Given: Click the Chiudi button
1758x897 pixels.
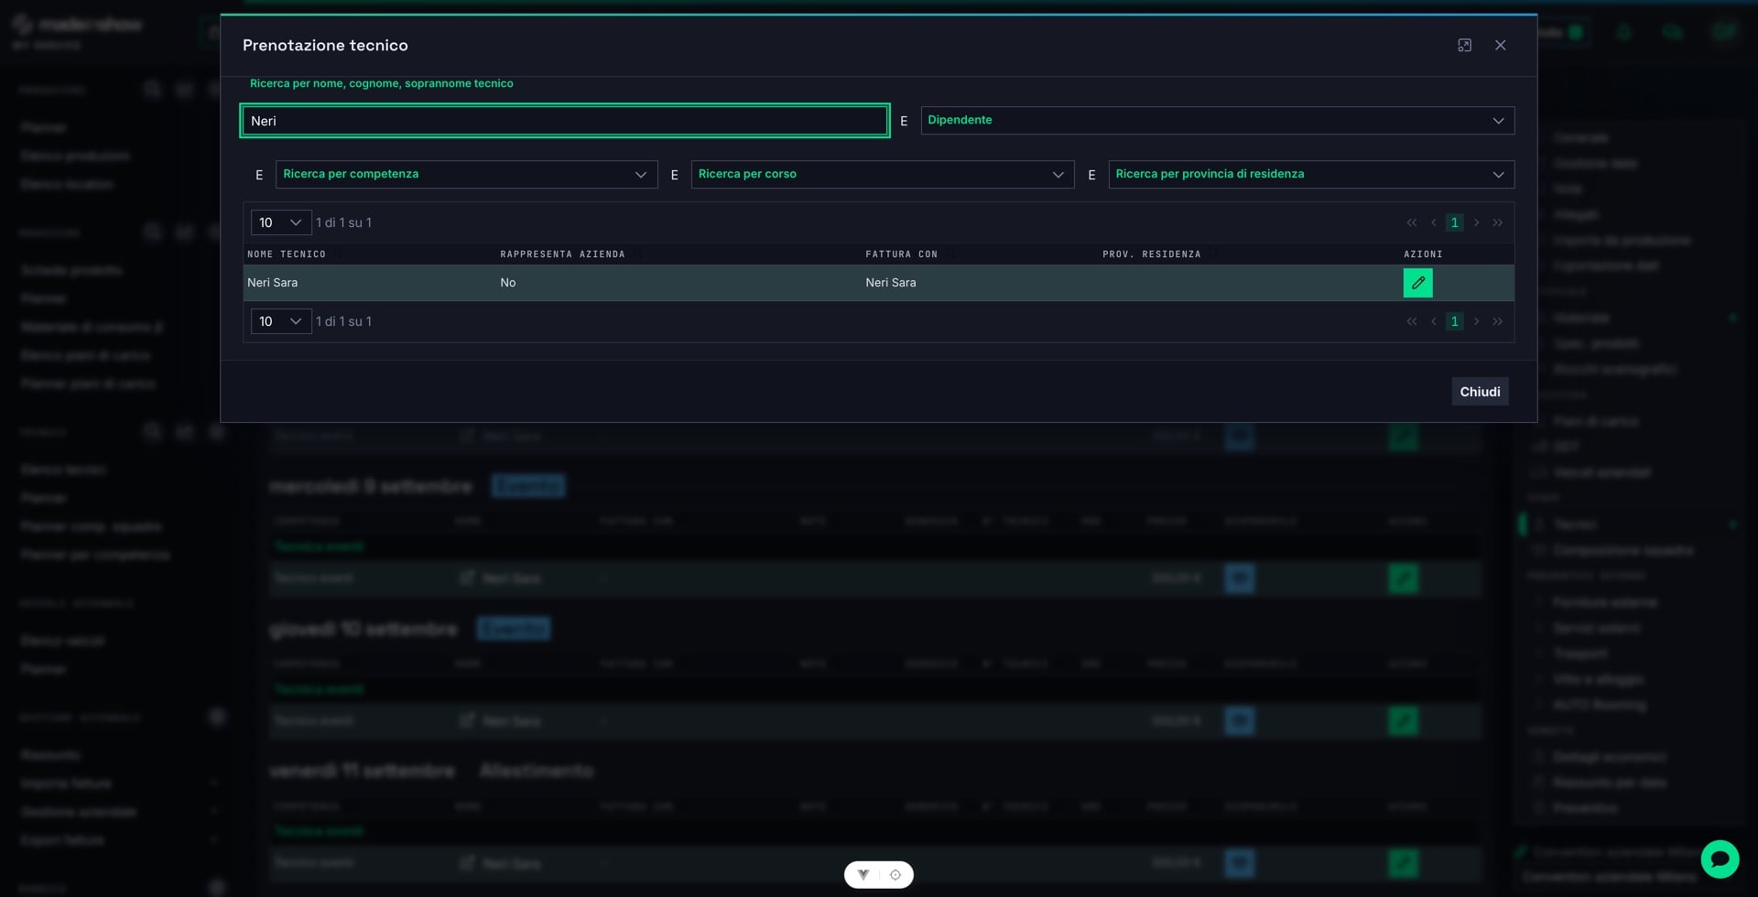Looking at the screenshot, I should coord(1480,392).
